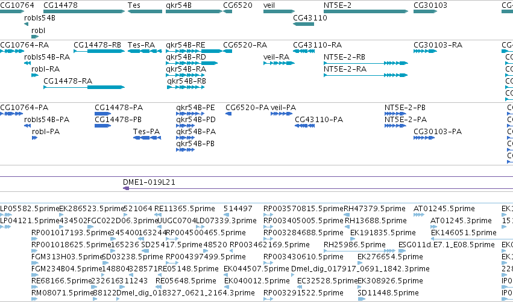The width and height of the screenshot is (513, 302).
Task: Select the CG6520 gene label
Action: click(238, 5)
